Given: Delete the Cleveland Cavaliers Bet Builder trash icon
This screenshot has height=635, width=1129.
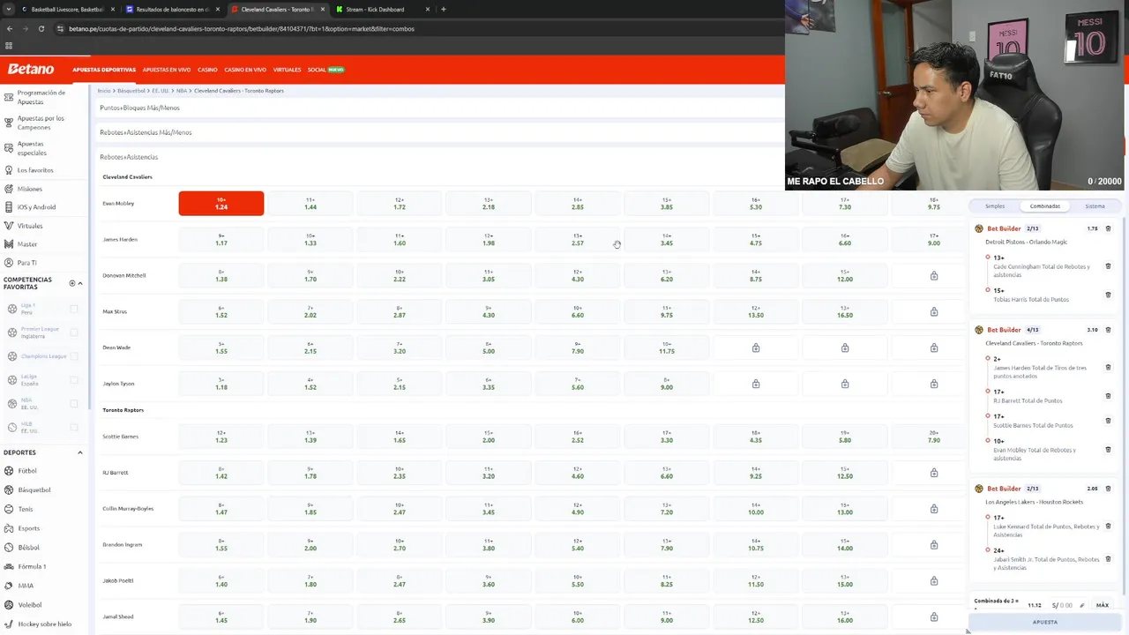Looking at the screenshot, I should point(1109,330).
